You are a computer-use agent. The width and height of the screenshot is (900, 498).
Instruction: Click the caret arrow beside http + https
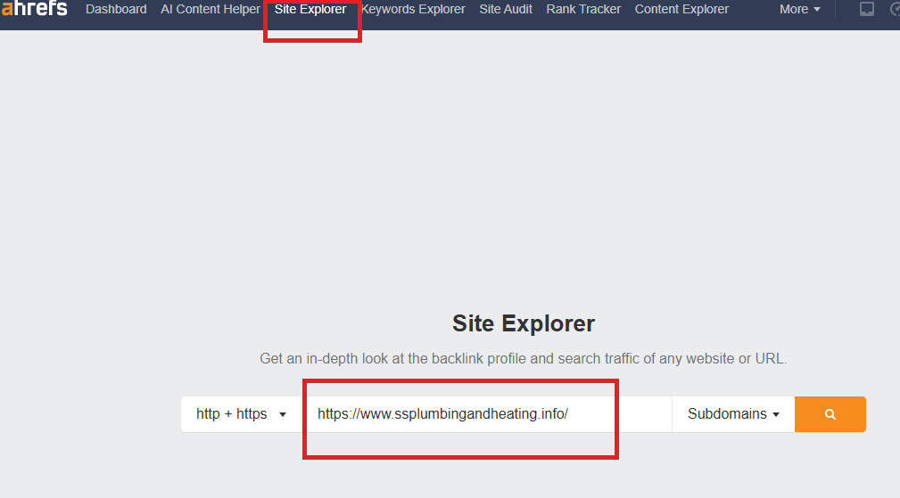(x=283, y=415)
